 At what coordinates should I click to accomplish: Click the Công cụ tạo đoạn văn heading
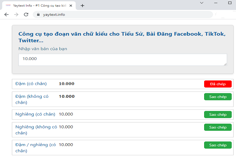122,37
